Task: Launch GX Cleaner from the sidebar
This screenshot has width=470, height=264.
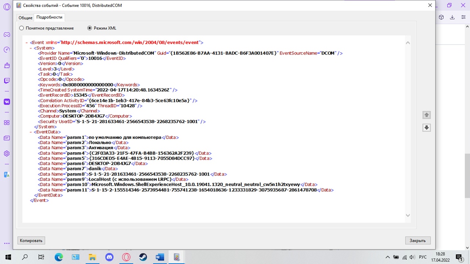Action: click(7, 65)
